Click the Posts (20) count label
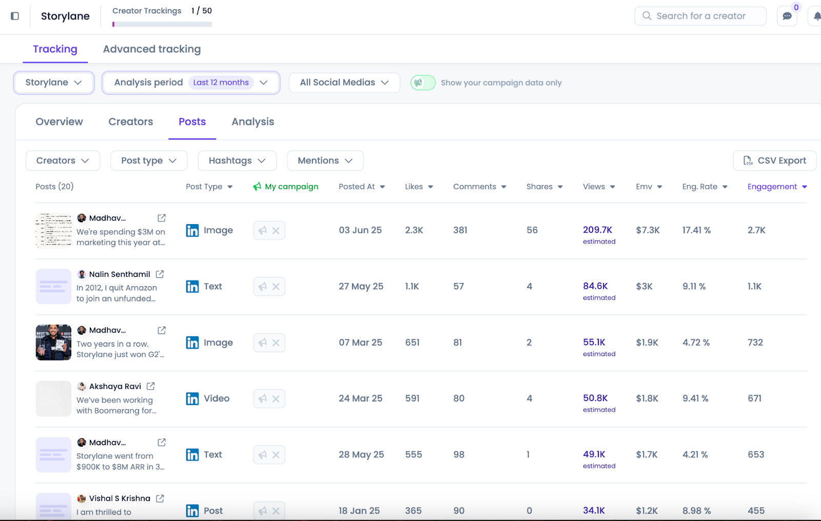Viewport: 821px width, 521px height. pos(54,187)
